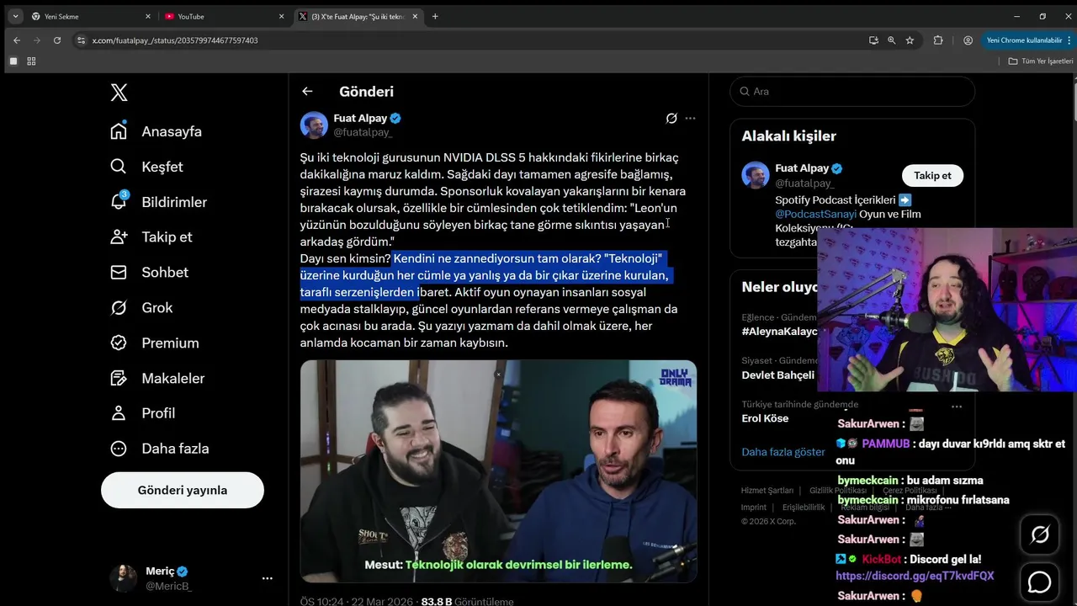Open the apps grid in bookmarks bar

pyautogui.click(x=31, y=61)
